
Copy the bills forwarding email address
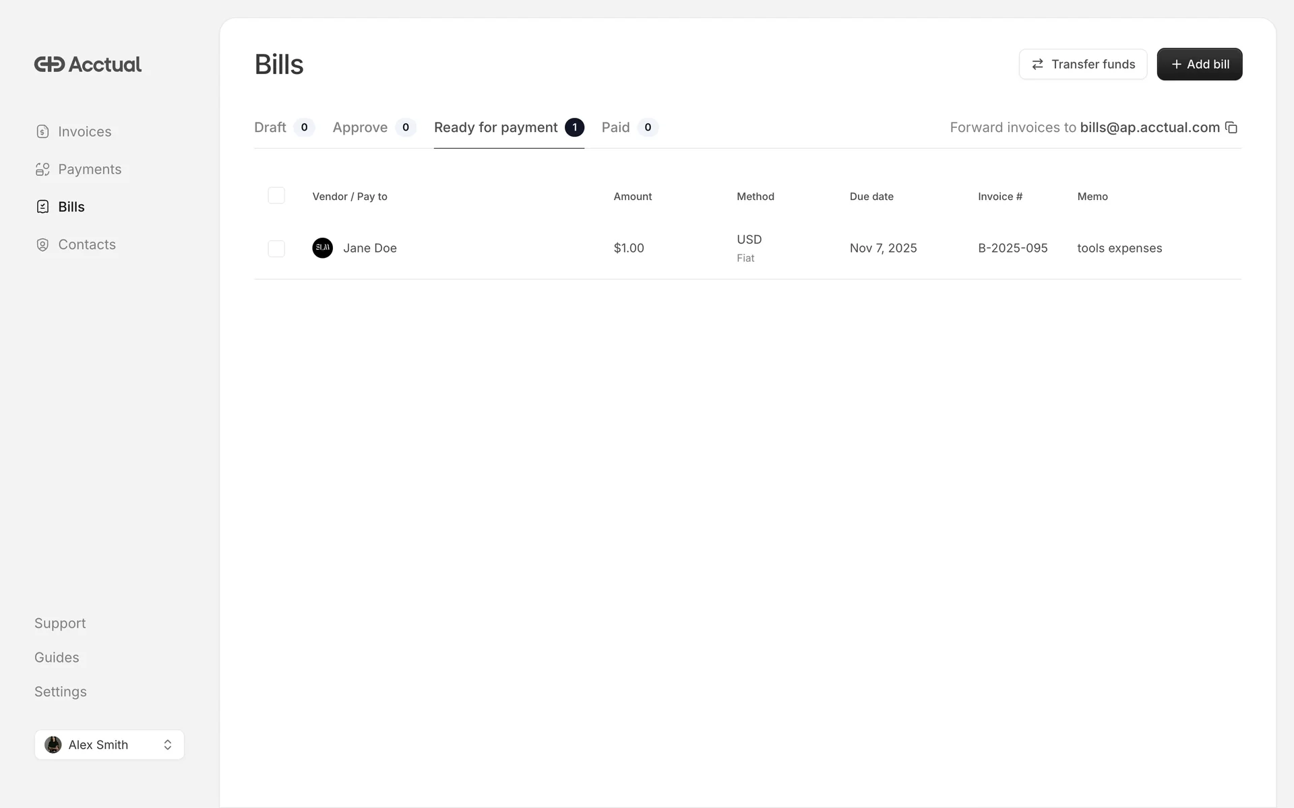click(x=1231, y=127)
